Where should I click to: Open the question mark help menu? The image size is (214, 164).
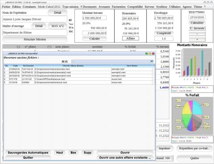[x=205, y=7]
